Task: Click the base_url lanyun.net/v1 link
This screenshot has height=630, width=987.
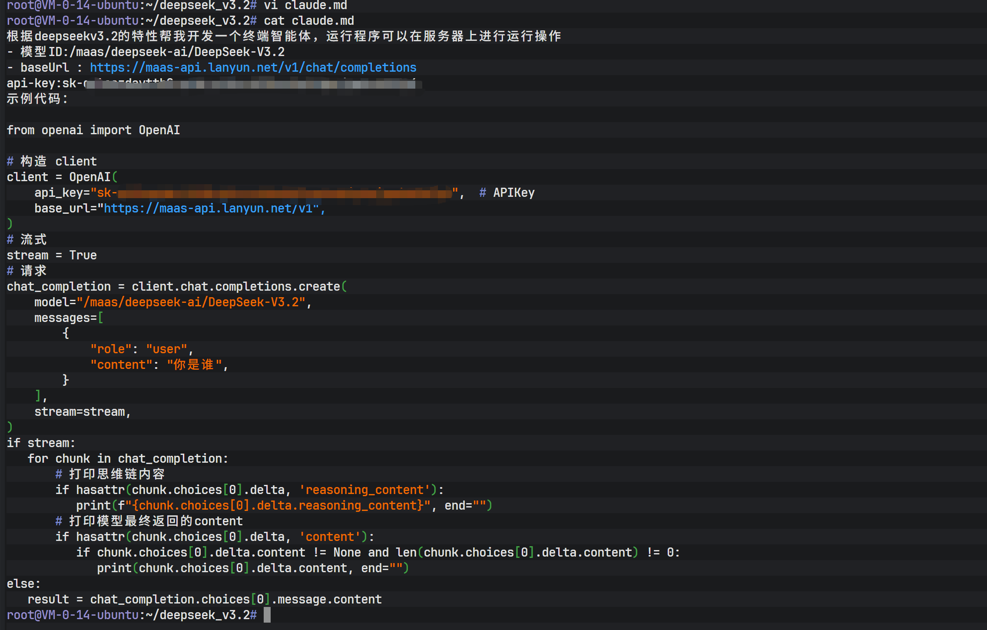Action: [x=211, y=209]
